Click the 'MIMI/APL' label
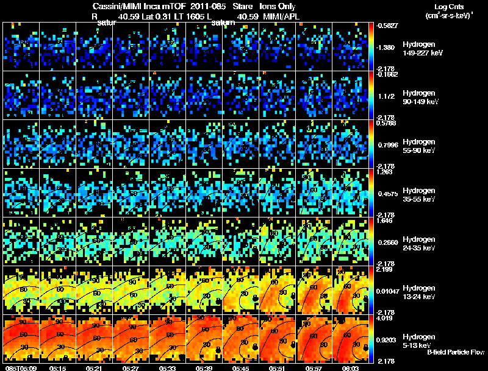 pos(281,16)
